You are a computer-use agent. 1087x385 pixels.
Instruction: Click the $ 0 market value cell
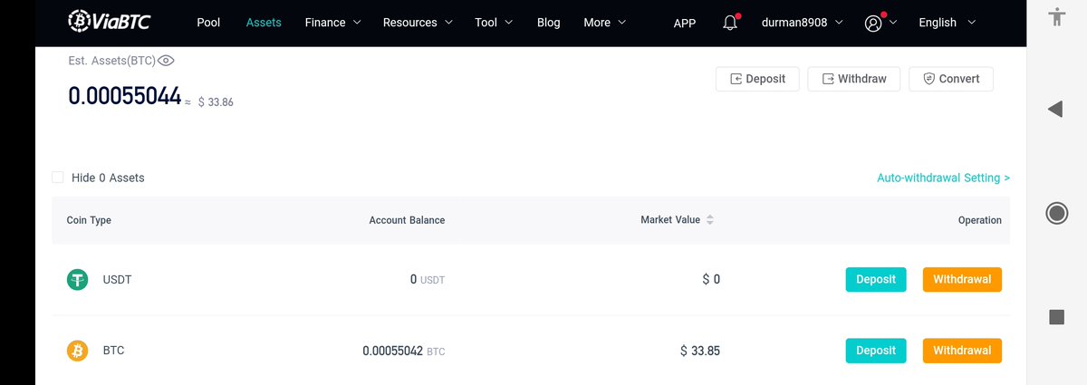[711, 280]
